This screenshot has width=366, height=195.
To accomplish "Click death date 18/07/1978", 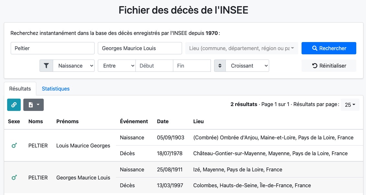I will tap(170, 154).
